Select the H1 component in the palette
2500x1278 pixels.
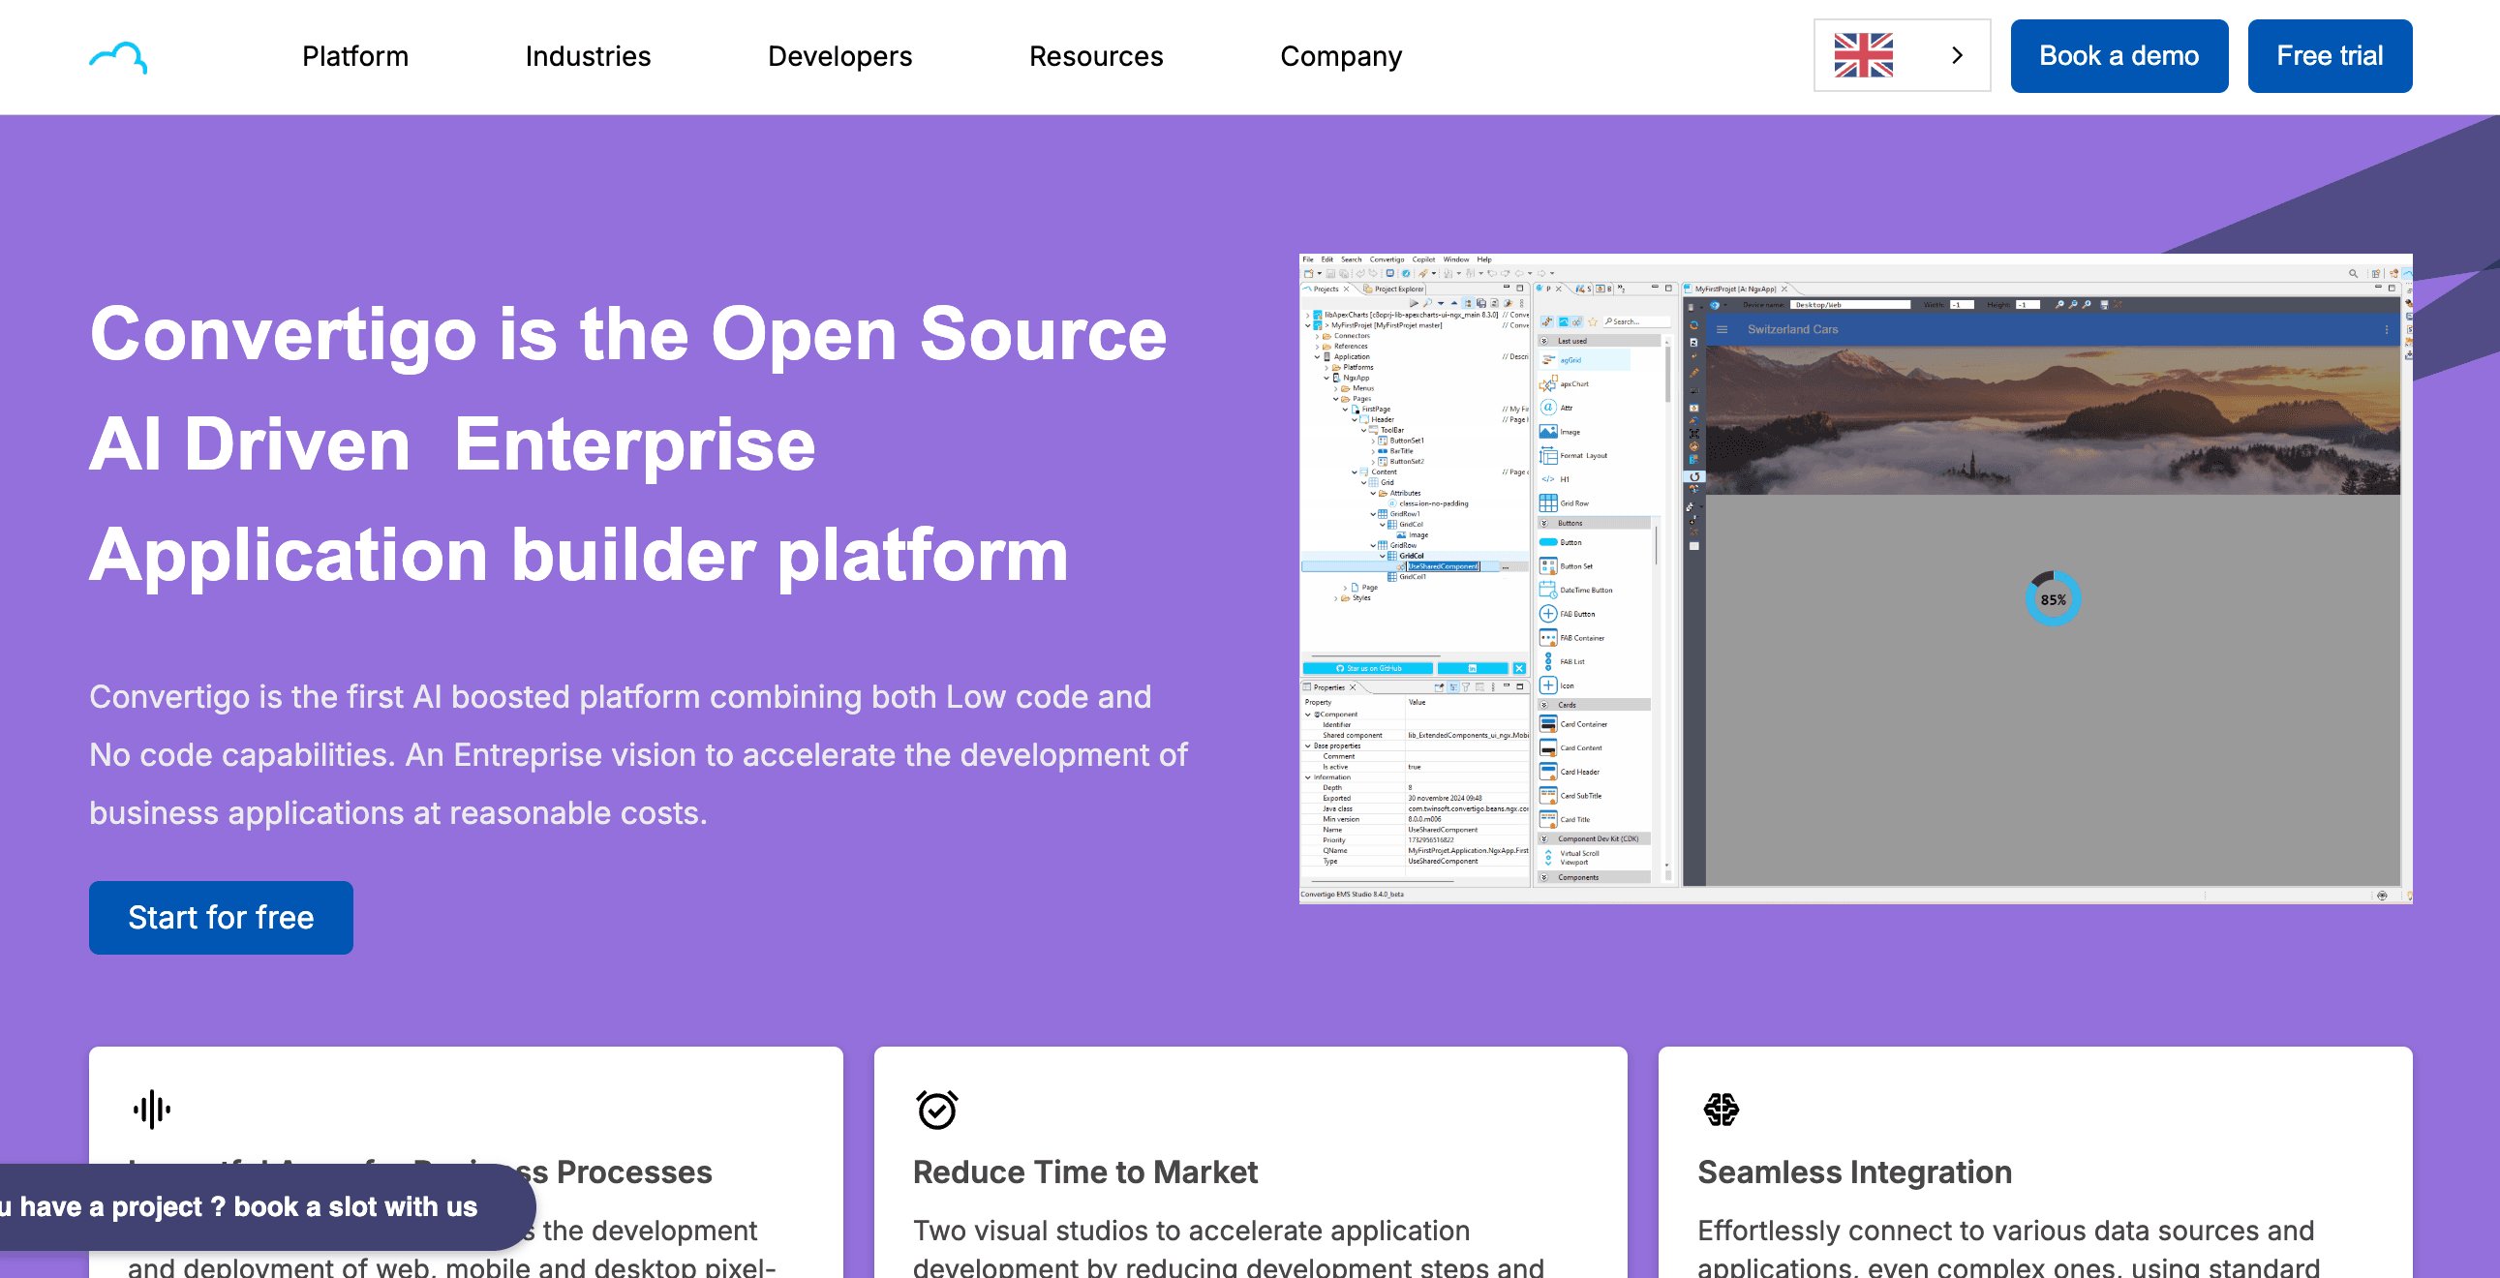coord(1548,479)
